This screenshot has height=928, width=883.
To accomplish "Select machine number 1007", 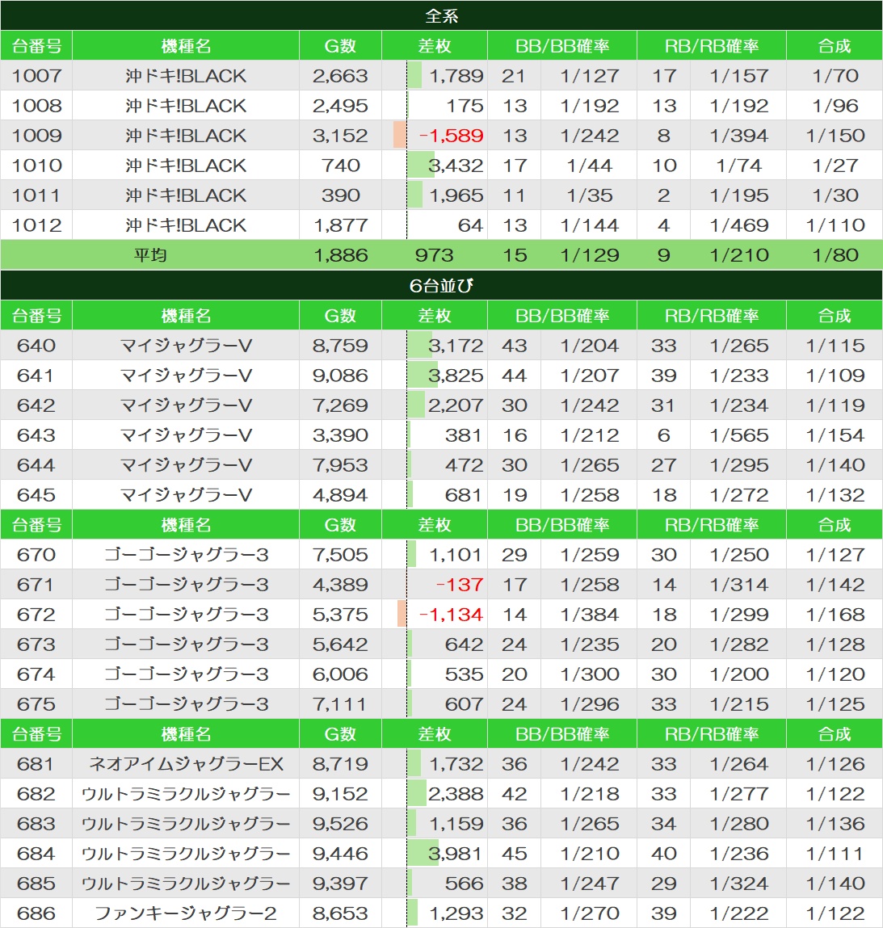I will point(36,75).
